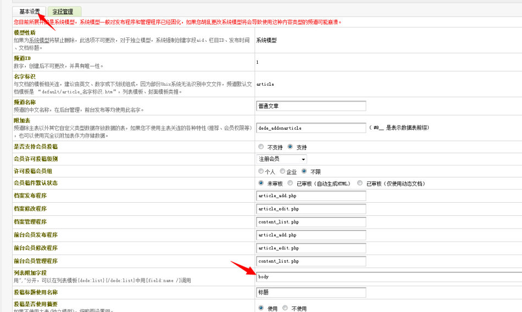Click the 档案发布程序 field article_add.php
Viewport: 522px width, 312px height.
[311, 196]
